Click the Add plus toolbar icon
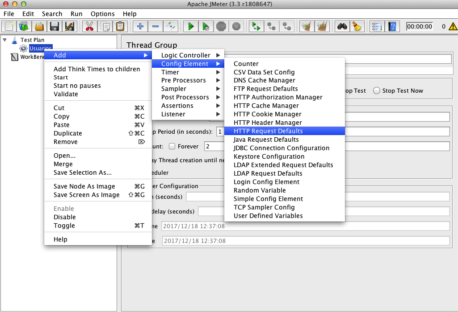 point(140,26)
